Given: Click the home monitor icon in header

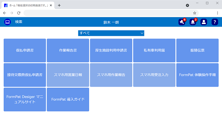Looking at the screenshot, I should coord(7,22).
